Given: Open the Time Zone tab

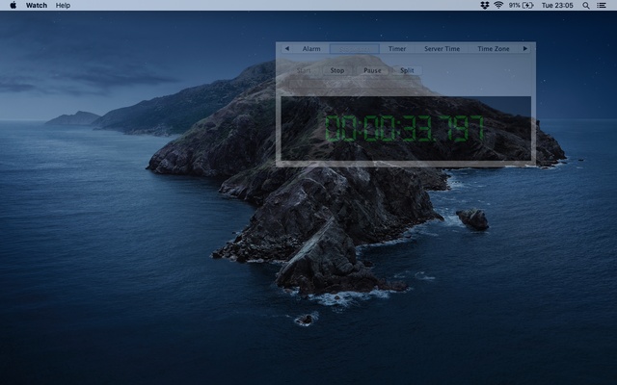Looking at the screenshot, I should [494, 49].
